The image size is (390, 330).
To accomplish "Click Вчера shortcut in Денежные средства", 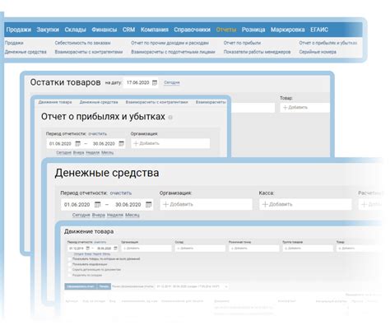I will tap(99, 215).
